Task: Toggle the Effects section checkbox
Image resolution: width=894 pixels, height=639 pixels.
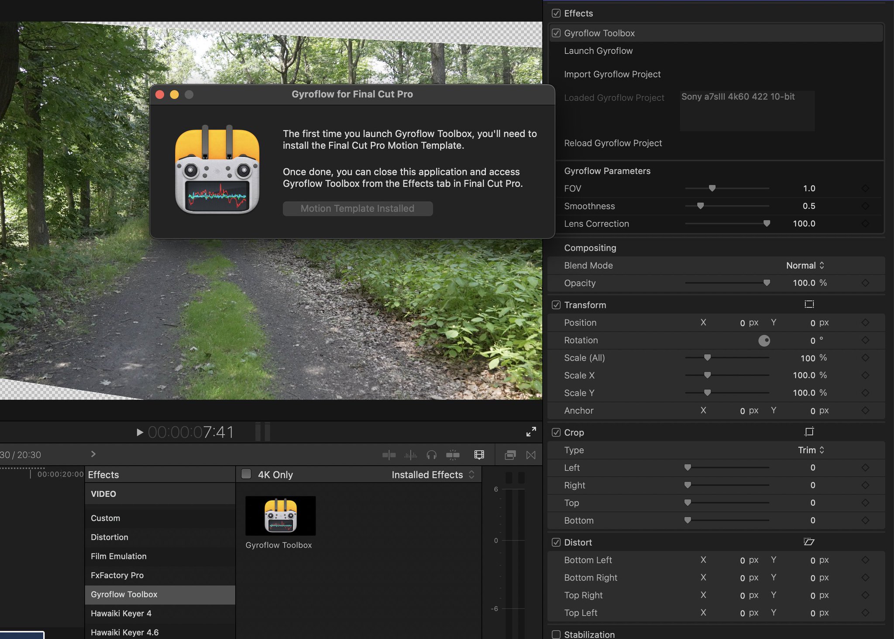Action: pyautogui.click(x=556, y=13)
